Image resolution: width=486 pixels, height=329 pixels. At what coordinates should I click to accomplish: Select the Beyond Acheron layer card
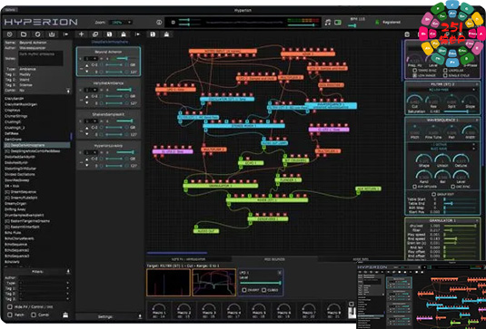[108, 62]
